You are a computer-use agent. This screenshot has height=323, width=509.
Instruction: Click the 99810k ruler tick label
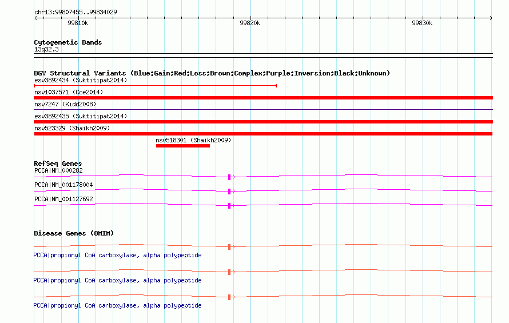[x=78, y=23]
